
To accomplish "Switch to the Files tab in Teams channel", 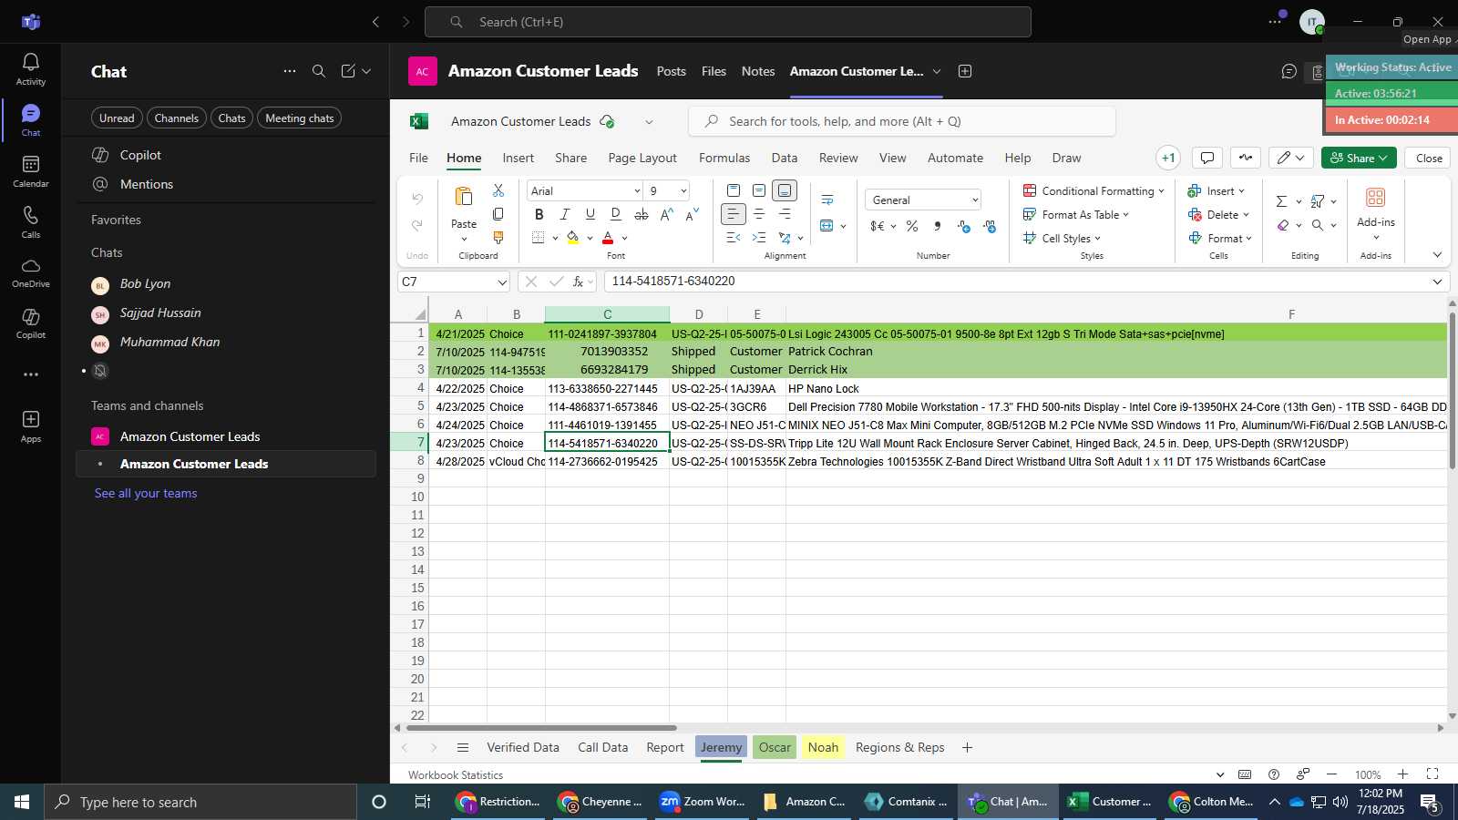I will [x=714, y=71].
